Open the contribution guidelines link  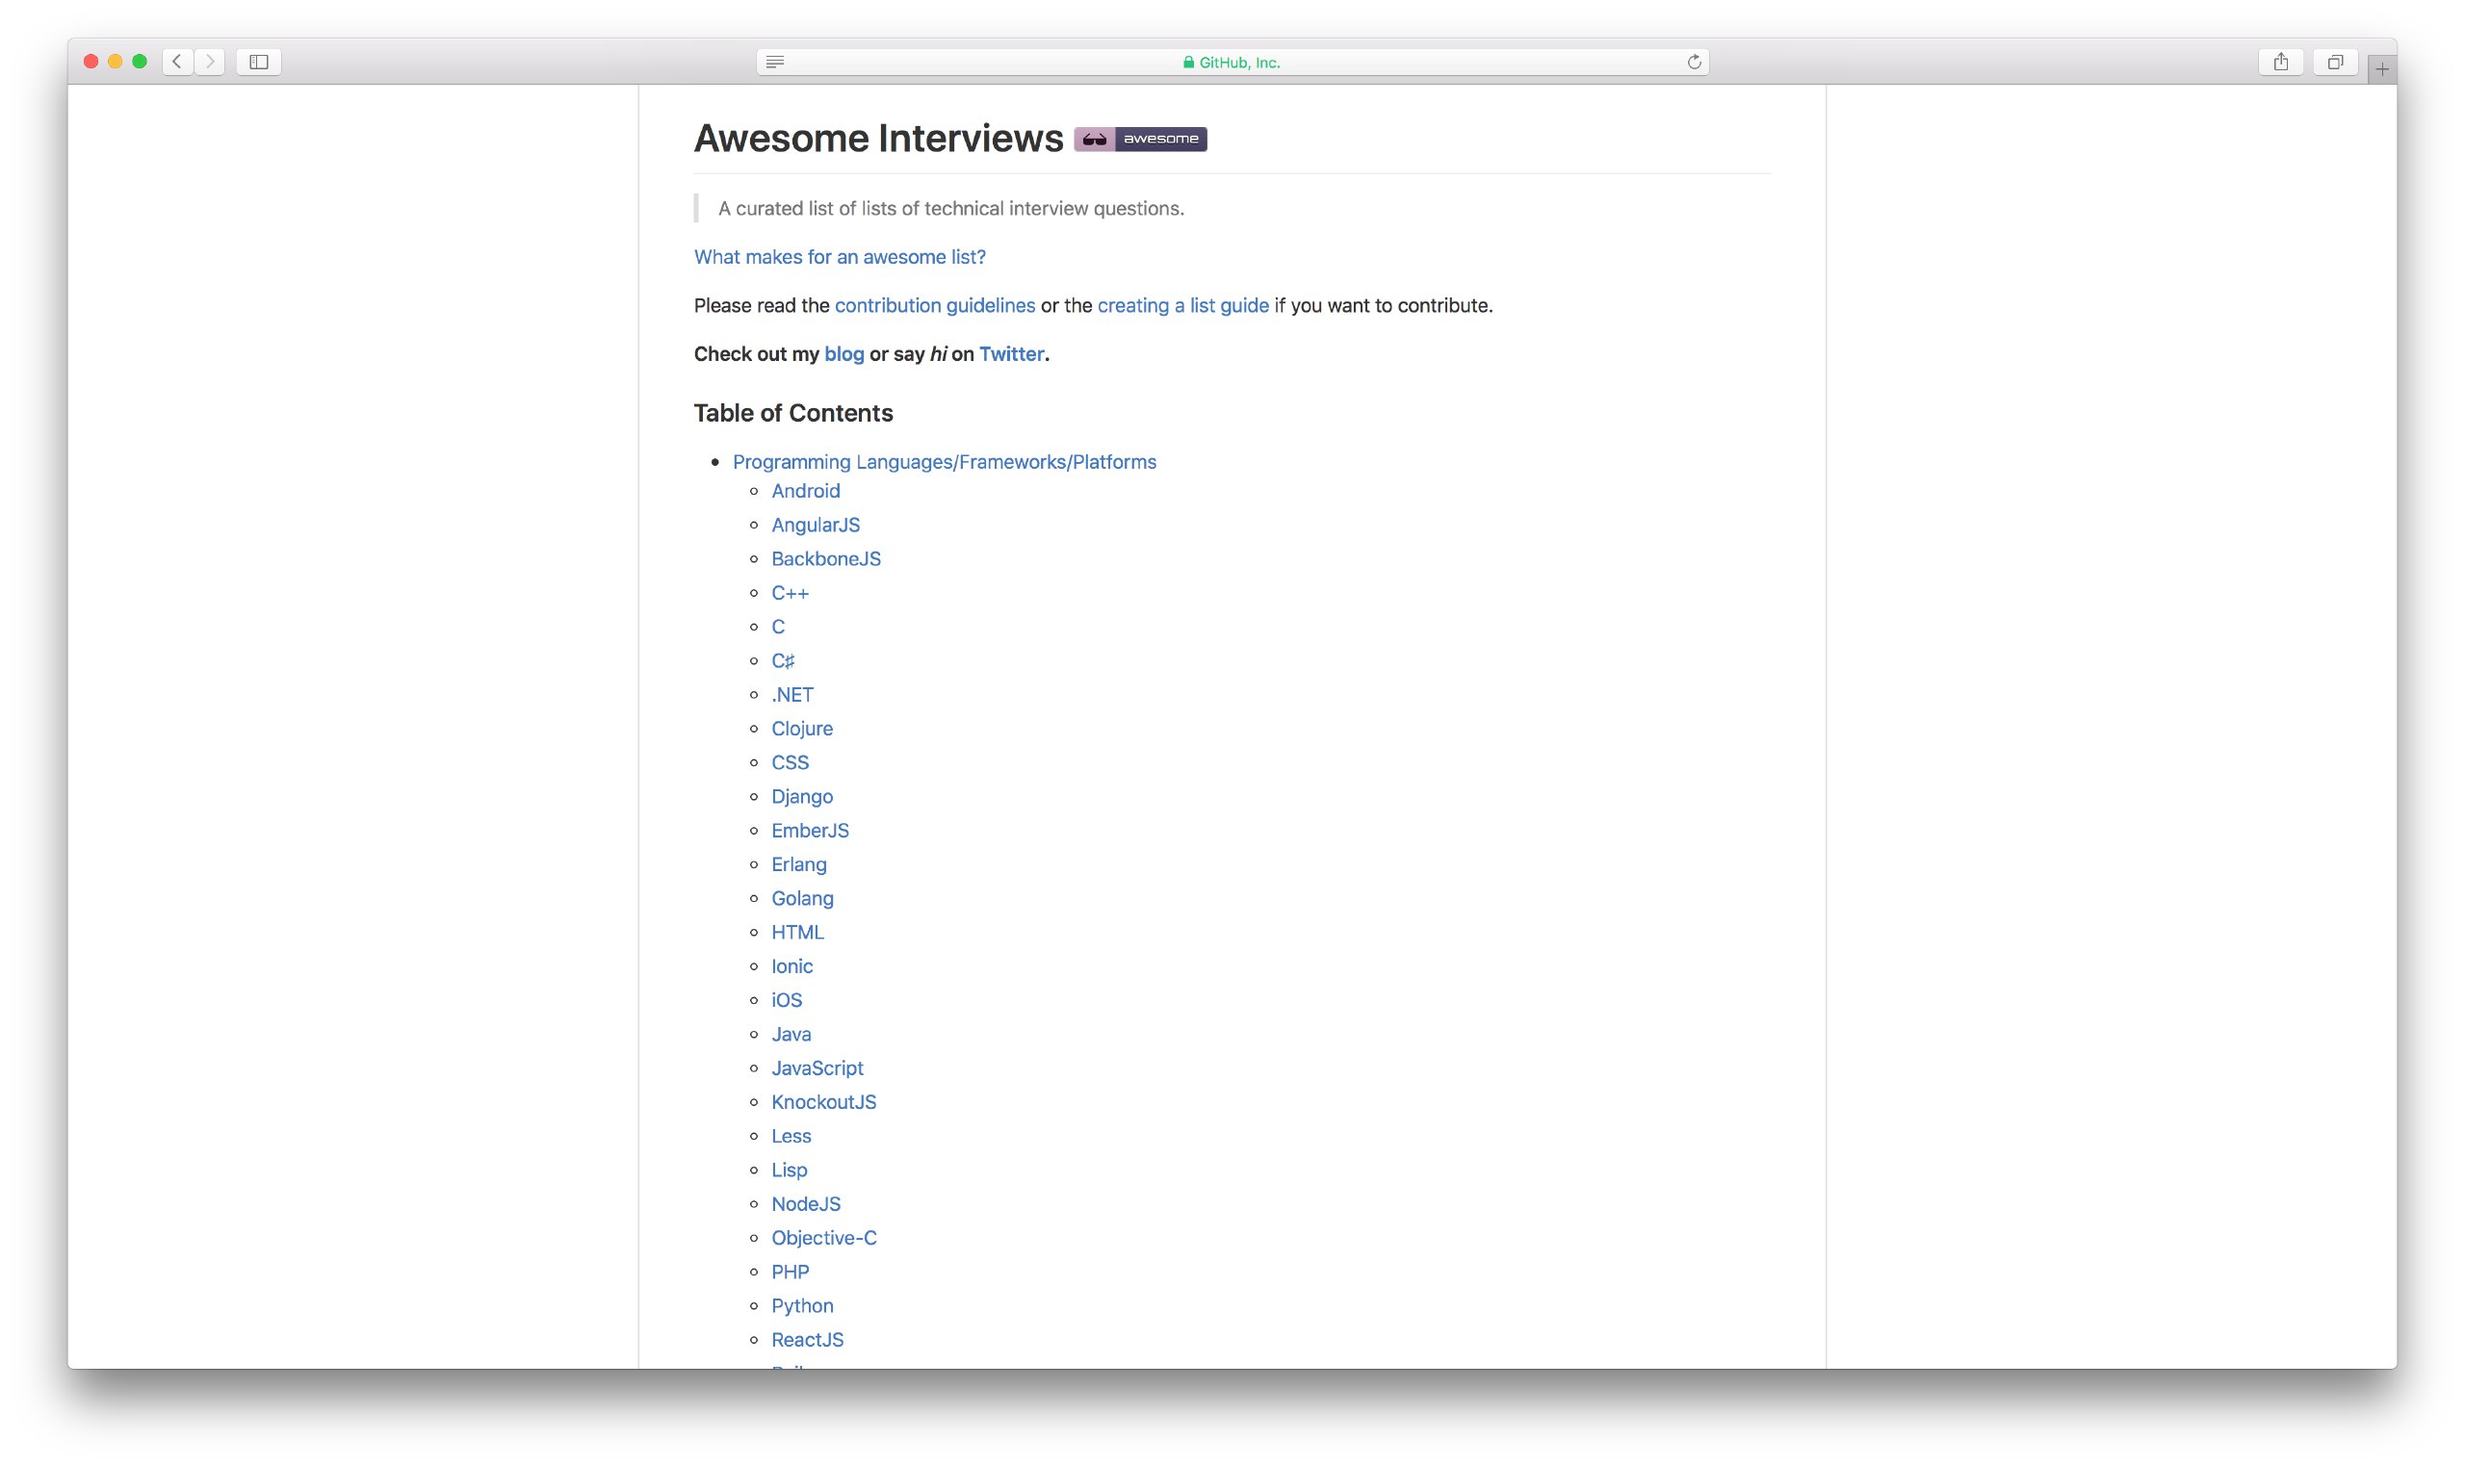coord(935,305)
